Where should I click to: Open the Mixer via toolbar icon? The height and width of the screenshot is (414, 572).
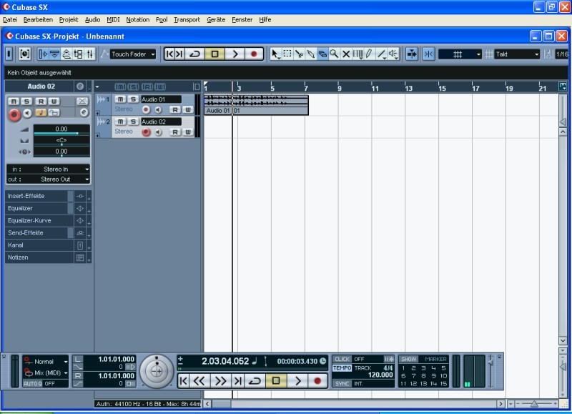[90, 54]
